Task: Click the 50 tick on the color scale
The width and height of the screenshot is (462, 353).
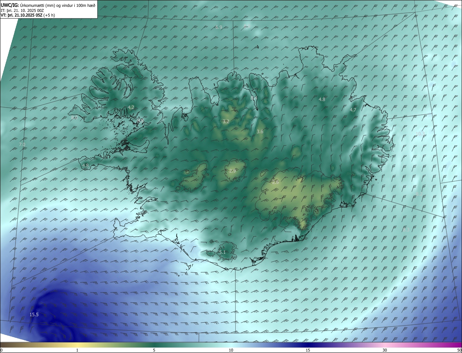Action: (x=459, y=350)
